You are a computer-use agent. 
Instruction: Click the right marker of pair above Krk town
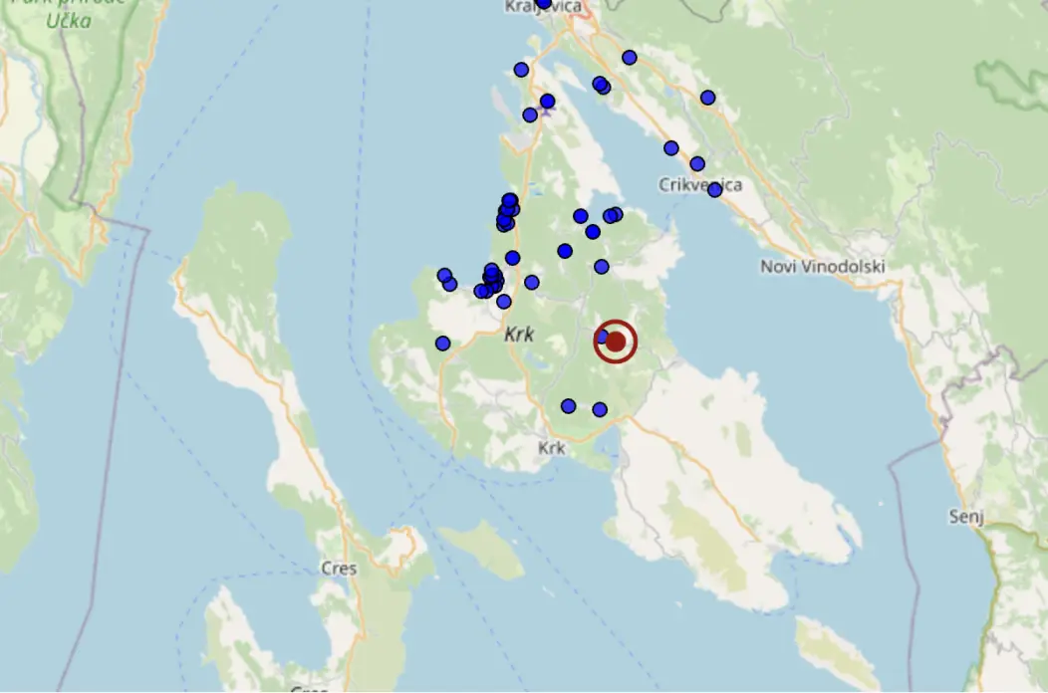coord(600,409)
